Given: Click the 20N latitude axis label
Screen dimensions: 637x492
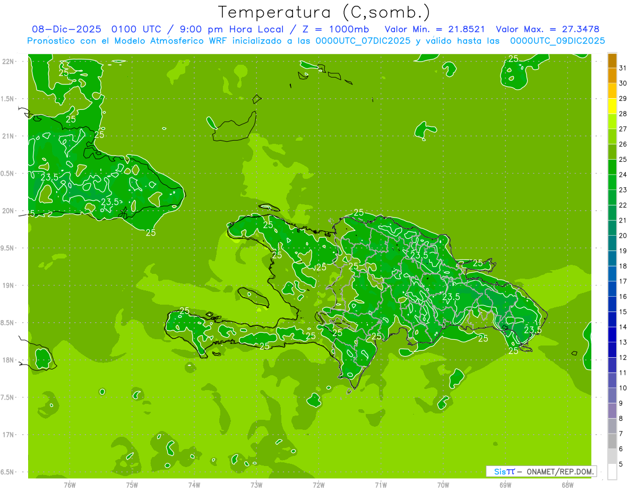Looking at the screenshot, I should coord(8,211).
